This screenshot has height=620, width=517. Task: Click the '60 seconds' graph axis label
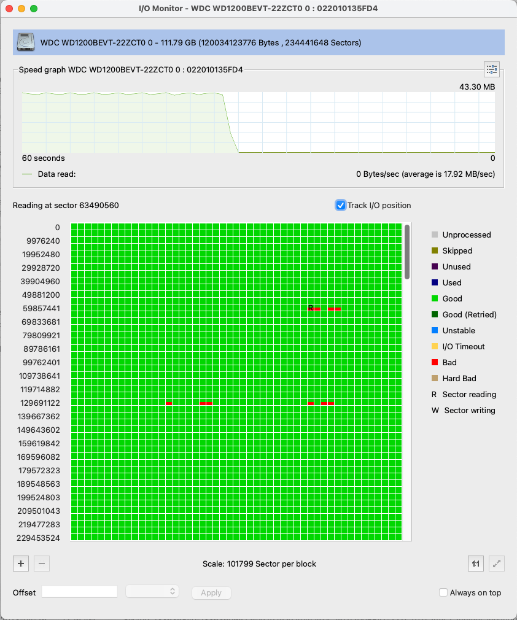point(44,158)
